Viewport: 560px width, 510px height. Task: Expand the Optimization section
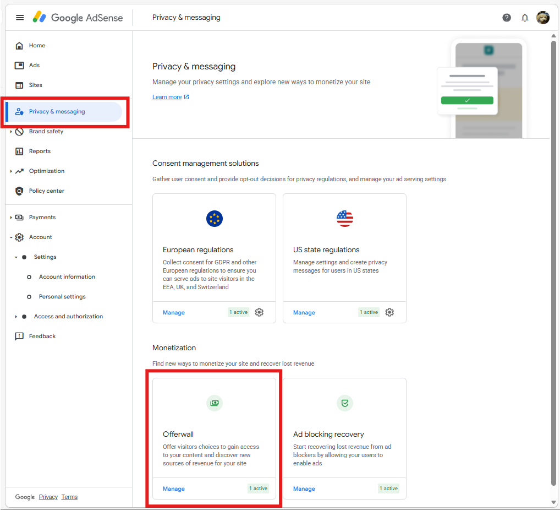(x=11, y=171)
